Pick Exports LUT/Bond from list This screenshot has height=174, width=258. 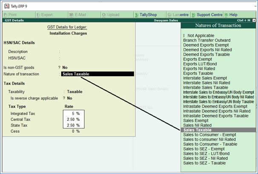point(200,64)
